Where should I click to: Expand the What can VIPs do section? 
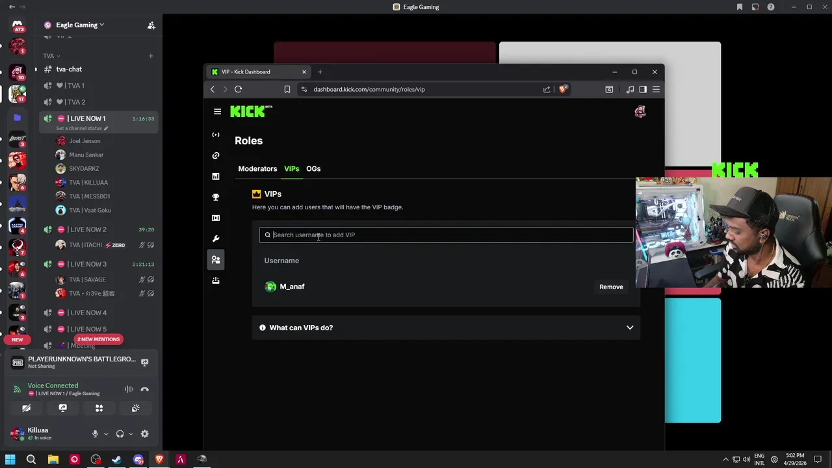point(446,328)
